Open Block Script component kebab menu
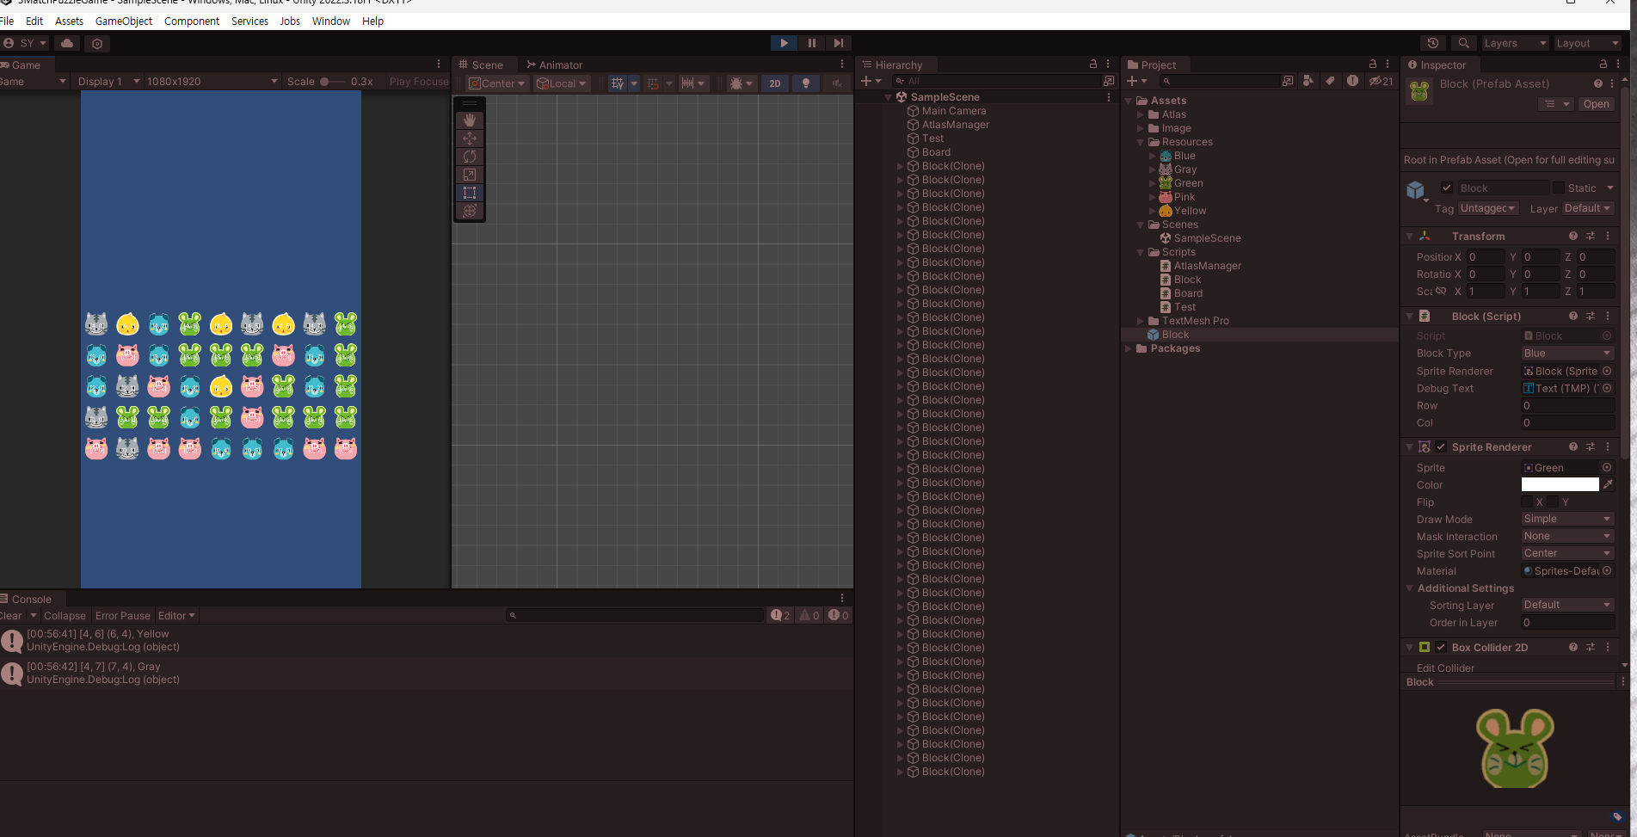 1608,316
